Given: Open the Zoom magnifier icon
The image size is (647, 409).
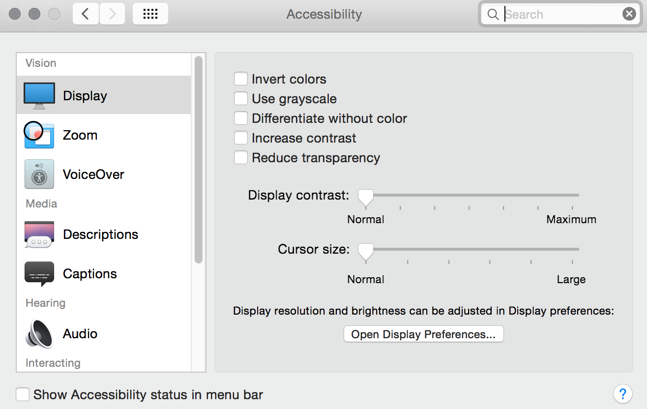Looking at the screenshot, I should tap(38, 135).
